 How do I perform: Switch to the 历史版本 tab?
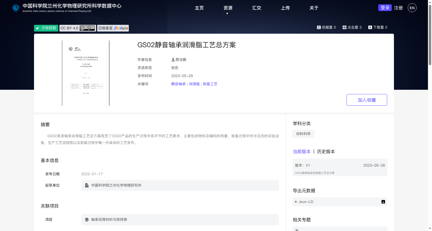tap(326, 151)
